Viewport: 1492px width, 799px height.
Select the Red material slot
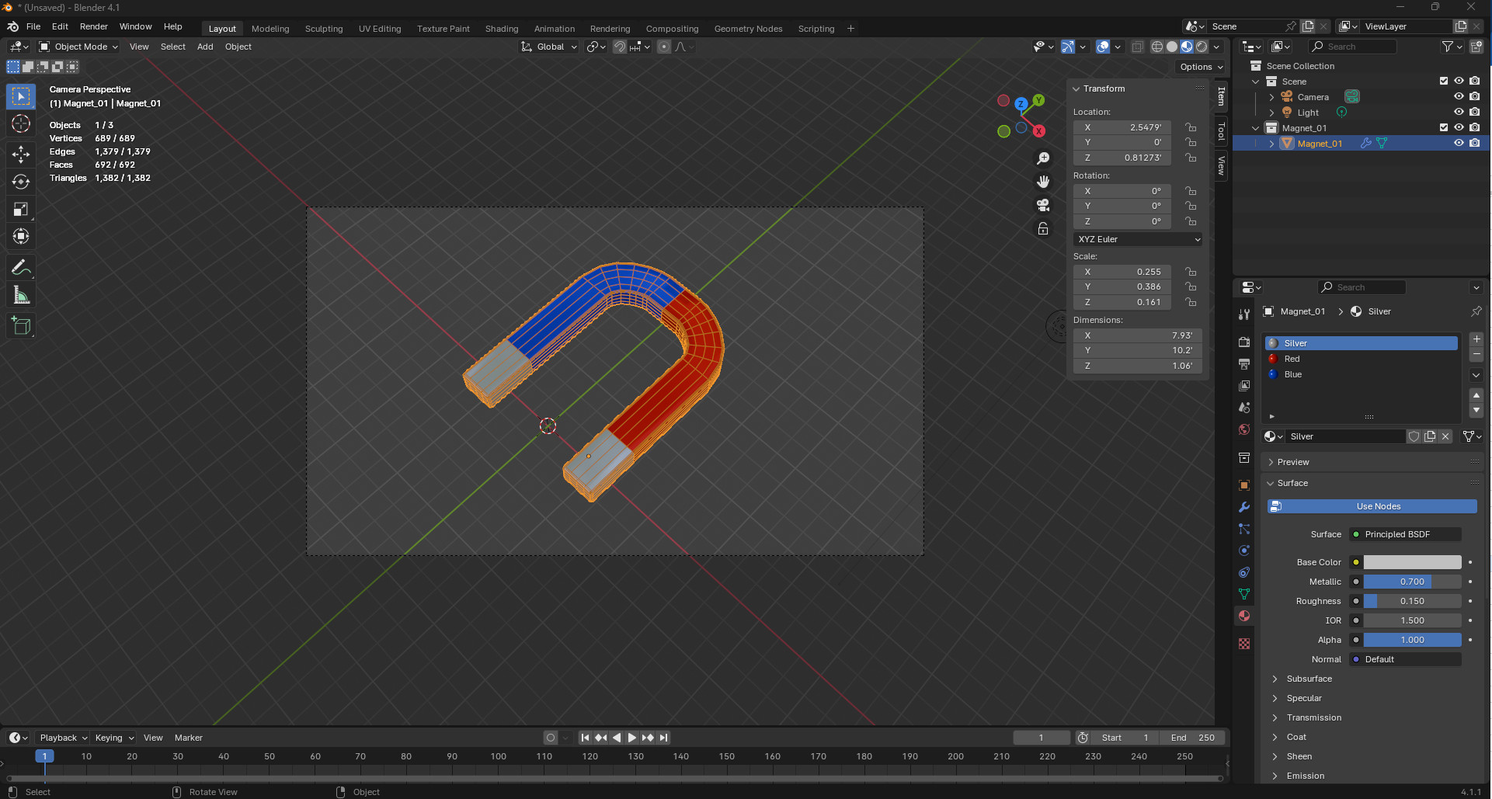pos(1292,359)
